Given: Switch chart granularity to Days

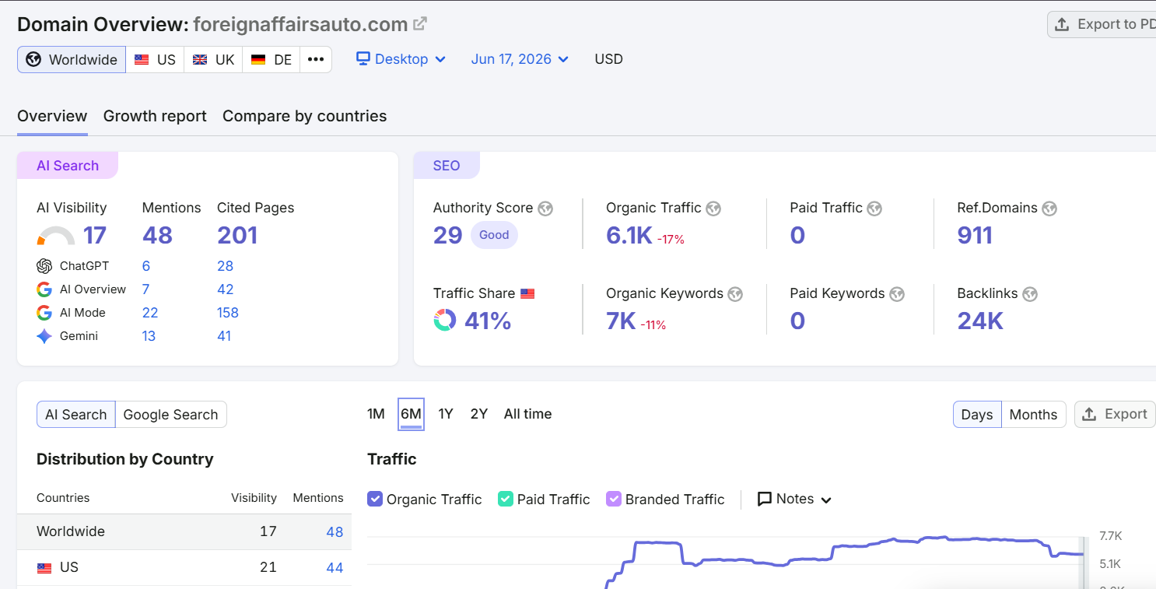Looking at the screenshot, I should click(977, 415).
